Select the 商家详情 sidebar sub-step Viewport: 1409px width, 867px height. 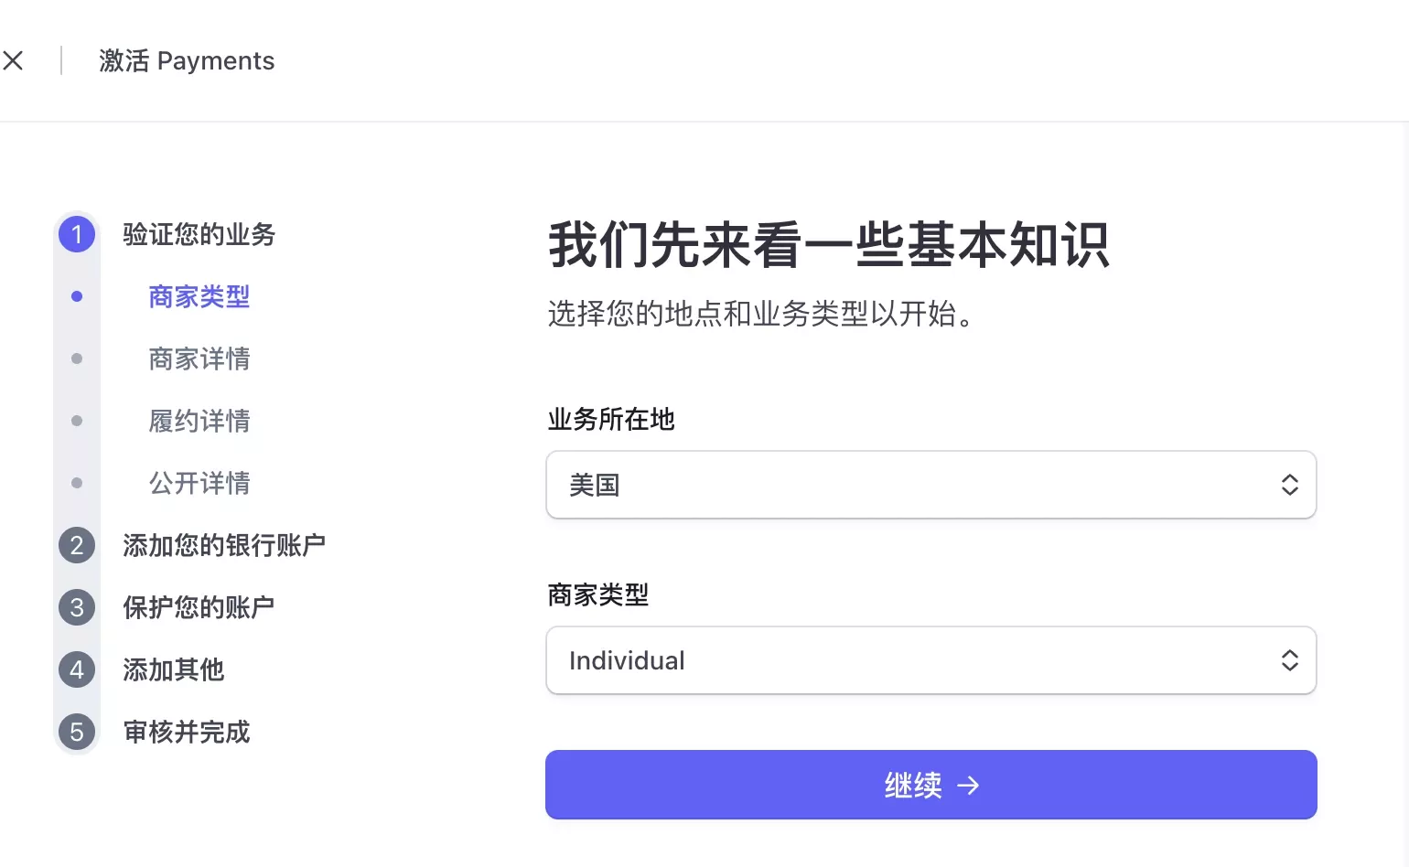coord(199,359)
